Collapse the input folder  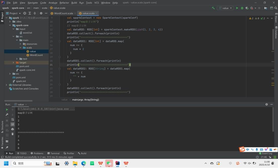14,29
